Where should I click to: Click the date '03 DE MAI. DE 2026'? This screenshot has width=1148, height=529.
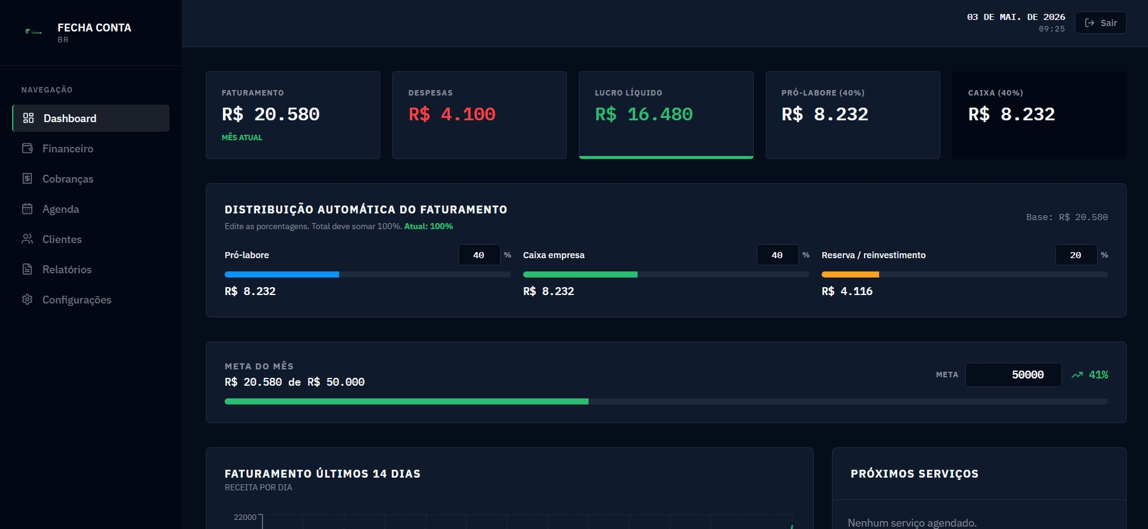tap(1016, 17)
